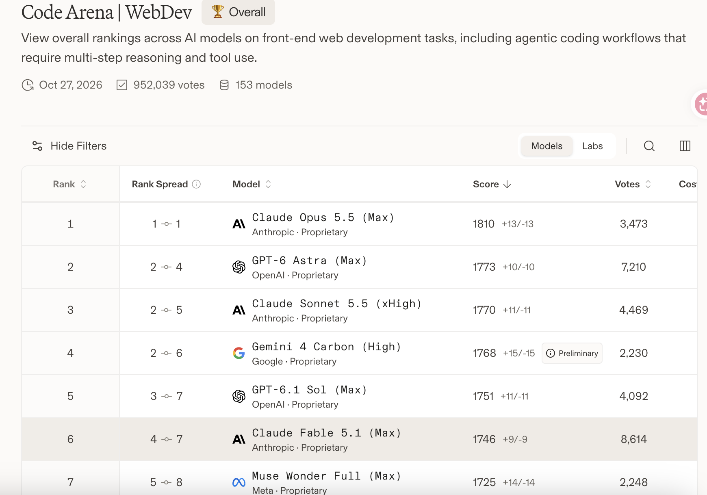Click Anthropic logo beside Claude Opus 5.5

(239, 224)
